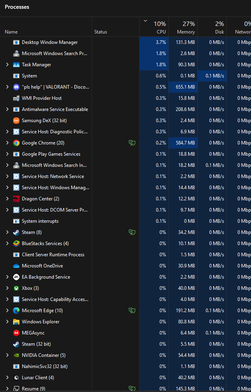The image size is (251, 392).
Task: Expand BlueStacks Services (4)
Action: click(7, 244)
